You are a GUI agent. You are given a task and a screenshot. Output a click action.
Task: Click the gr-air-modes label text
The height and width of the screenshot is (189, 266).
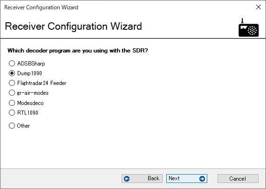33,93
